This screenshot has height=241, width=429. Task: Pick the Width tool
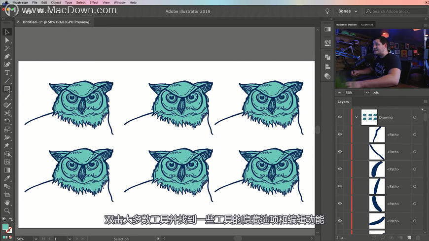pos(7,138)
